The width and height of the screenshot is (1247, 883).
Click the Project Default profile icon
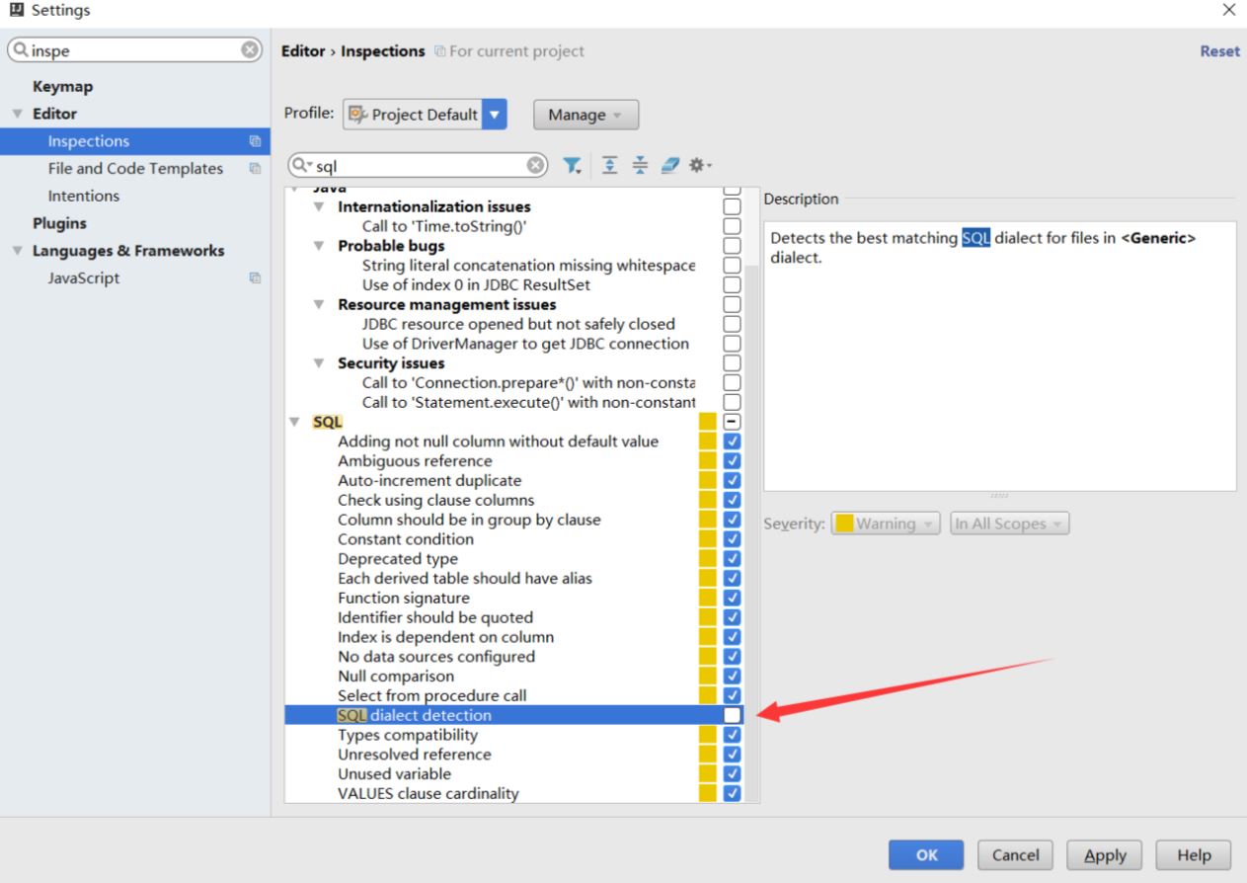click(355, 114)
